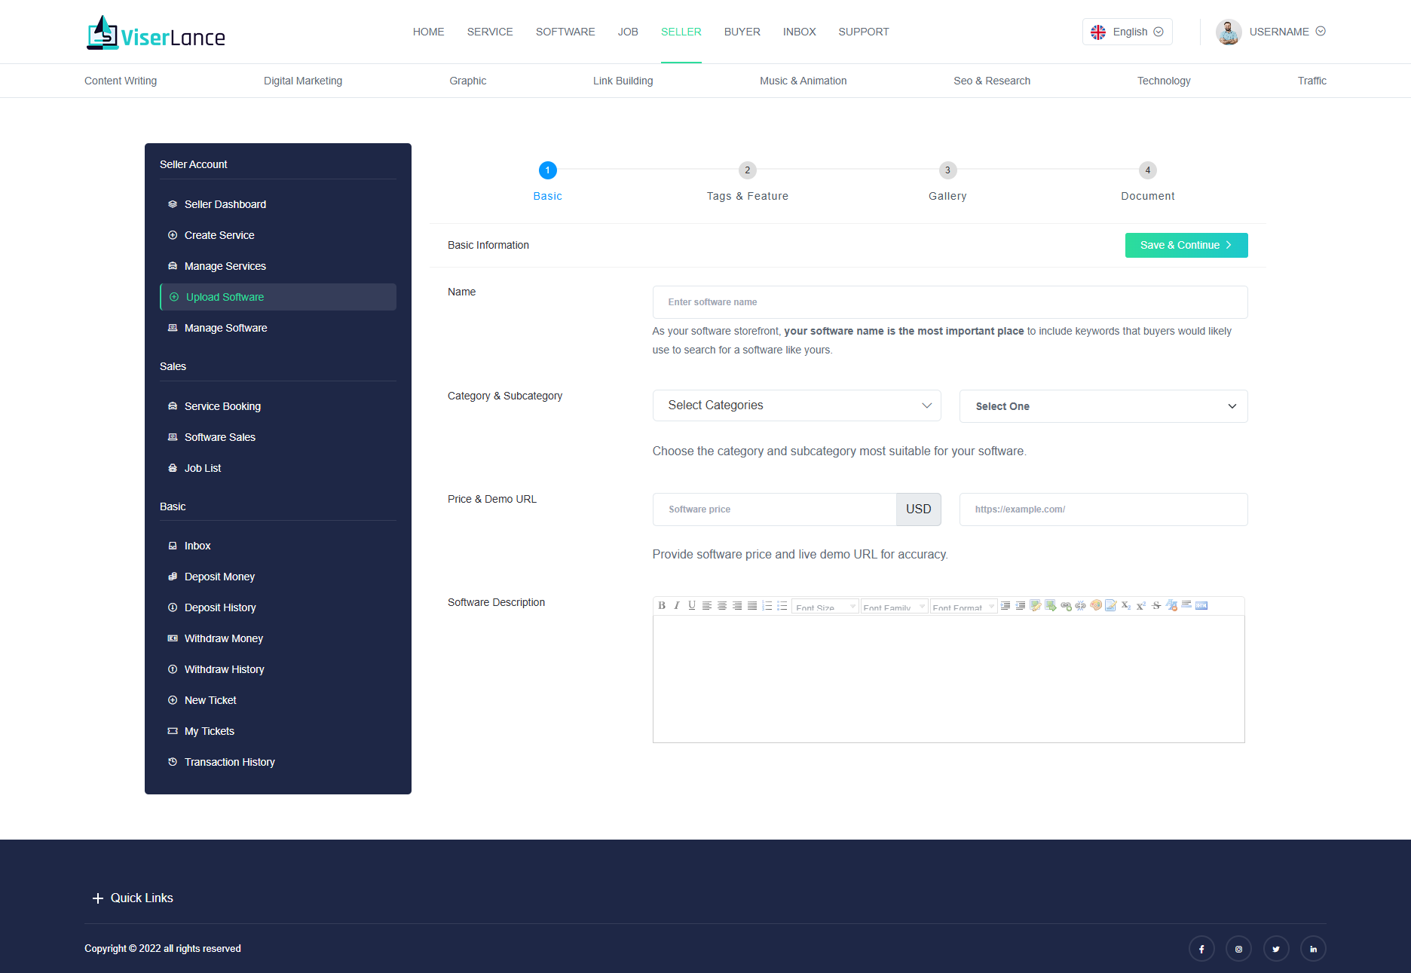Click the Software price input field
The height and width of the screenshot is (973, 1411).
(774, 509)
